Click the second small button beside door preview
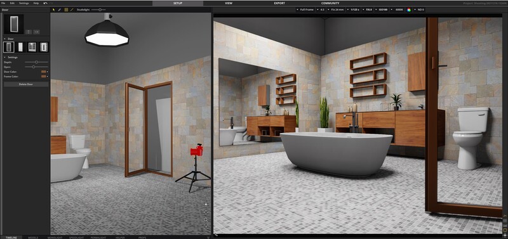 (x=37, y=32)
